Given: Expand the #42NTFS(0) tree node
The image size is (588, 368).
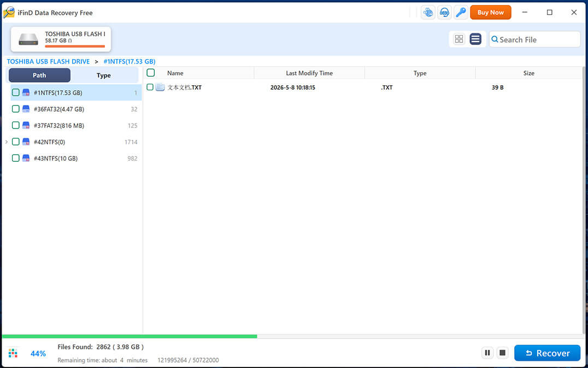Looking at the screenshot, I should [x=7, y=142].
